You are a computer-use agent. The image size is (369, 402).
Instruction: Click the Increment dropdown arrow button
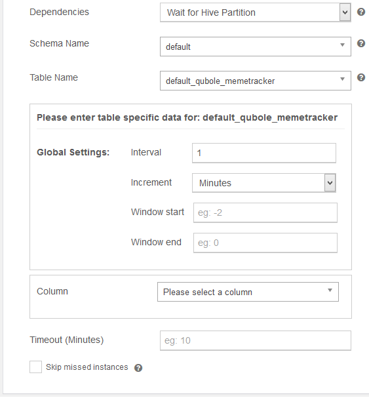[330, 183]
